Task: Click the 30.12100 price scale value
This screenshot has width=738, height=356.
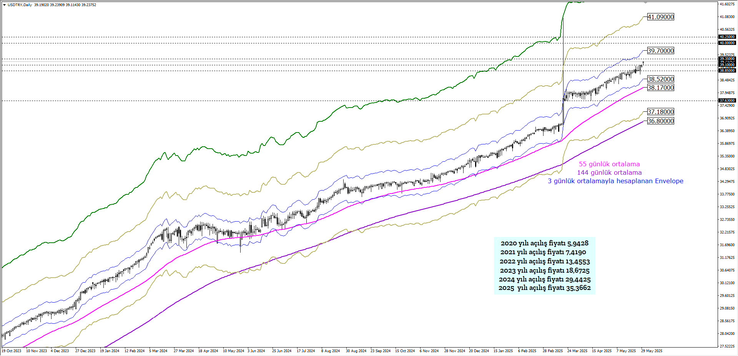Action: [727, 283]
